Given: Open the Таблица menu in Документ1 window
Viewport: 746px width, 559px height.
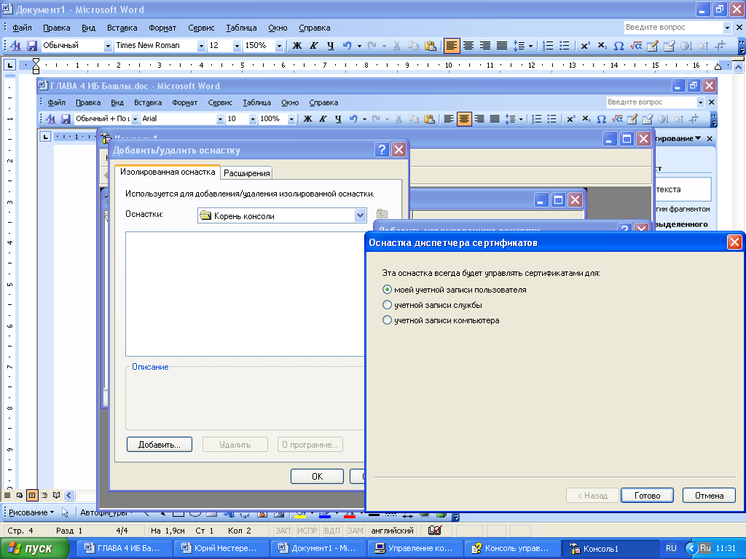Looking at the screenshot, I should tap(241, 28).
